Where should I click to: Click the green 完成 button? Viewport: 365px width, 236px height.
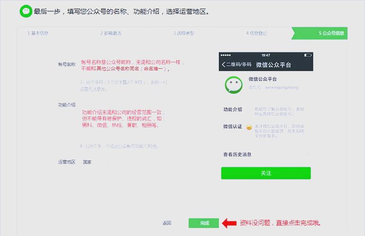click(204, 223)
